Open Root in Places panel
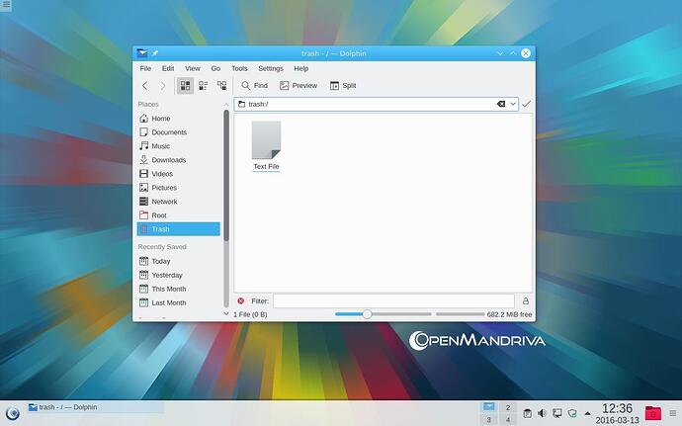 (178, 215)
